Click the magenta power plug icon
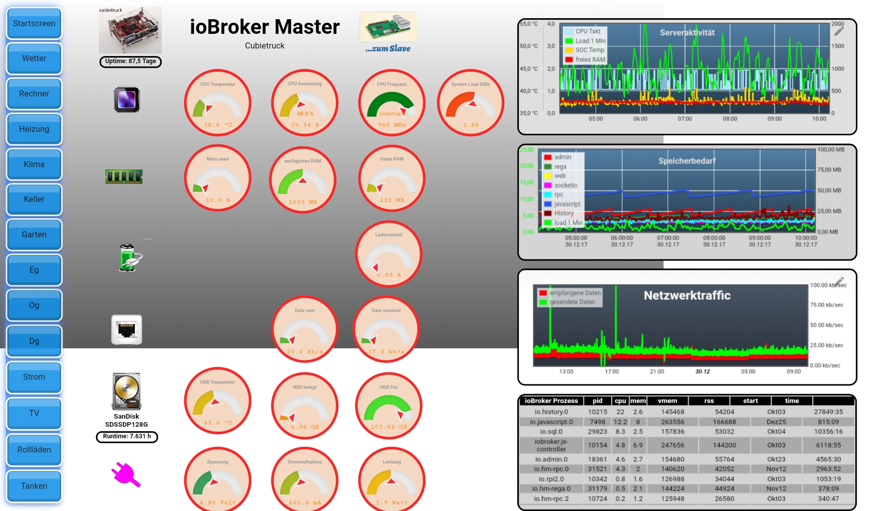The width and height of the screenshot is (881, 511). click(x=125, y=475)
